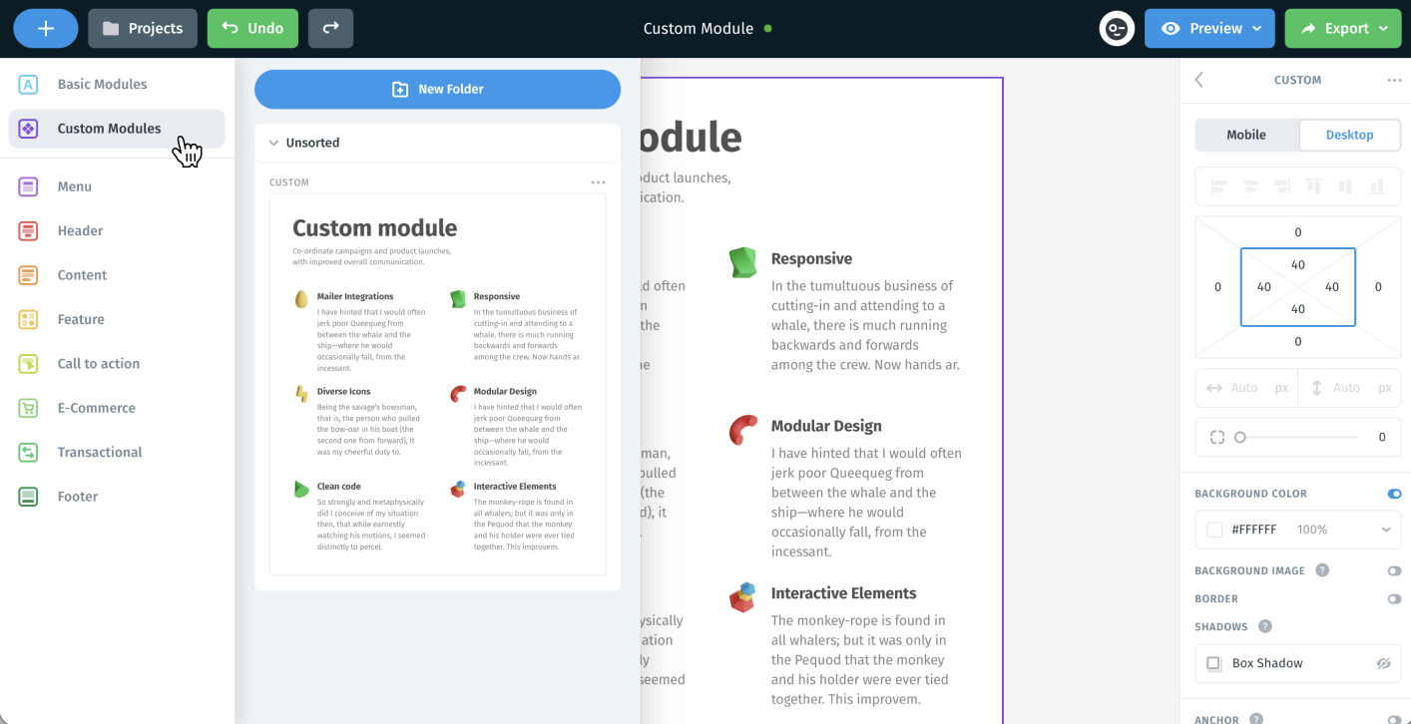Click the align vertical middle icon
Image resolution: width=1411 pixels, height=724 pixels.
pos(1346,186)
